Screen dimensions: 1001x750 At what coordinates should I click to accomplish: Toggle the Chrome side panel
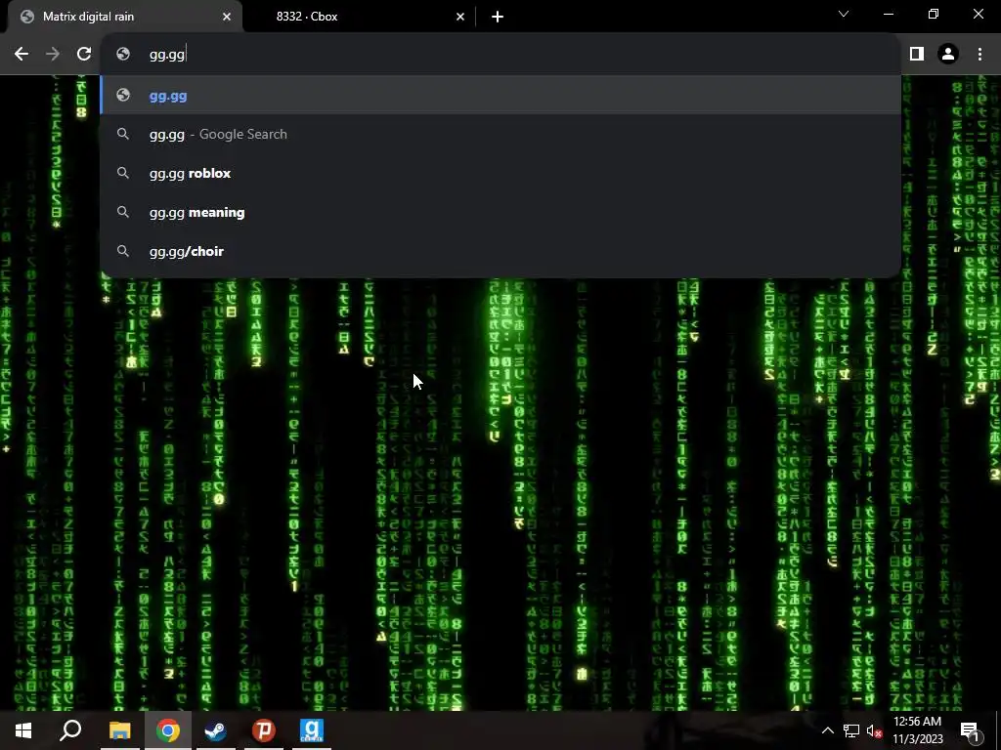(x=917, y=55)
